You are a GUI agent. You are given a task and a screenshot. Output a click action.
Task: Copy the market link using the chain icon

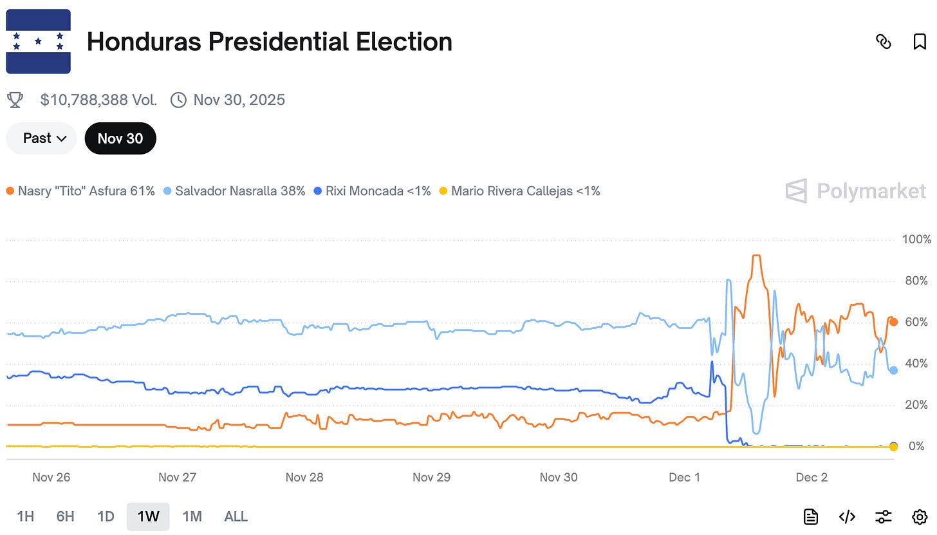pyautogui.click(x=884, y=42)
